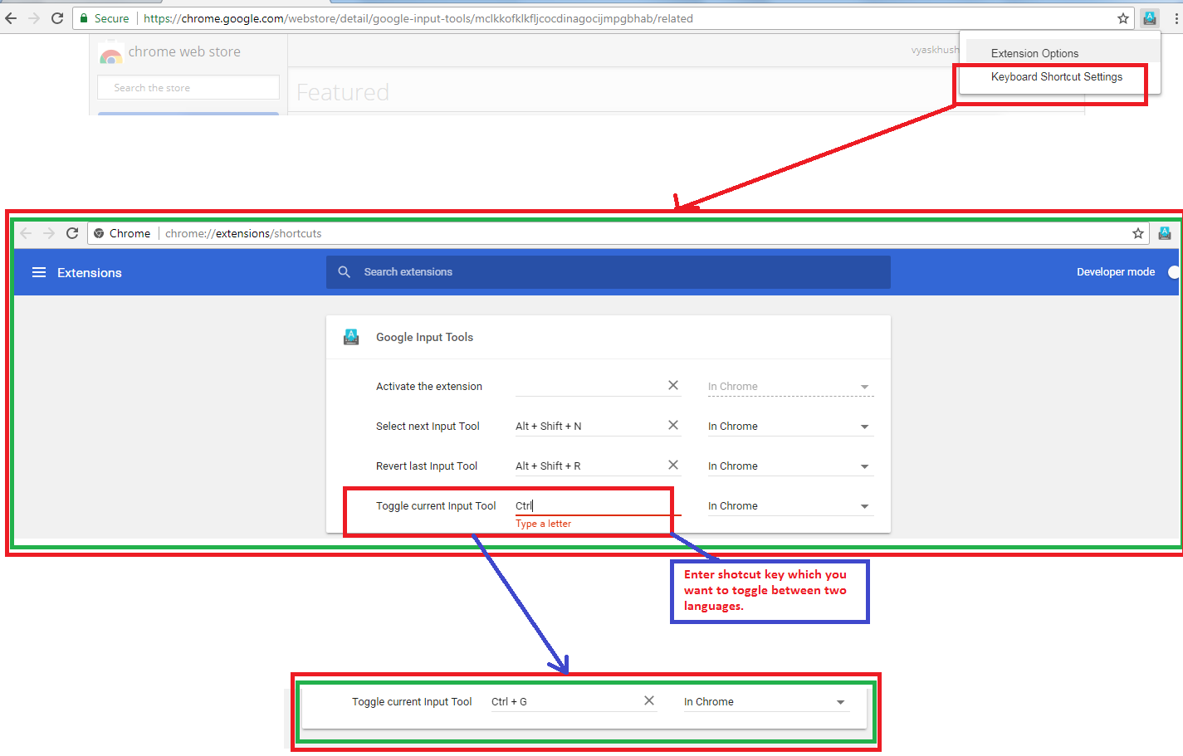Open scope dropdown for Select next Input Tool
The width and height of the screenshot is (1183, 756).
click(x=791, y=427)
